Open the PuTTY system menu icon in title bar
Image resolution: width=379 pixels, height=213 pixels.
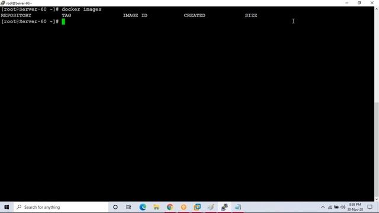click(x=2, y=3)
